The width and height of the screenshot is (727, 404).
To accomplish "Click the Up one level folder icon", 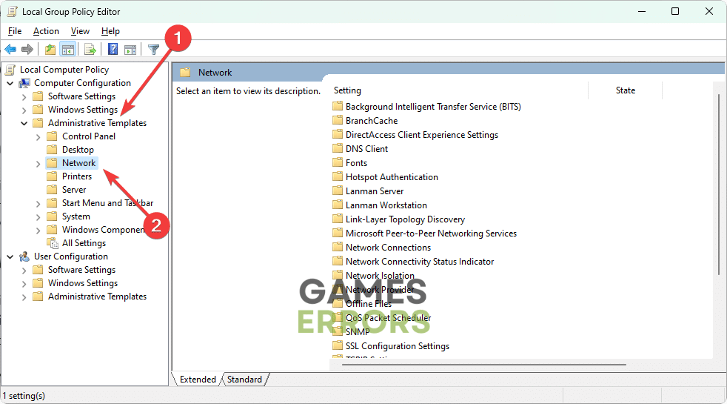I will click(50, 50).
